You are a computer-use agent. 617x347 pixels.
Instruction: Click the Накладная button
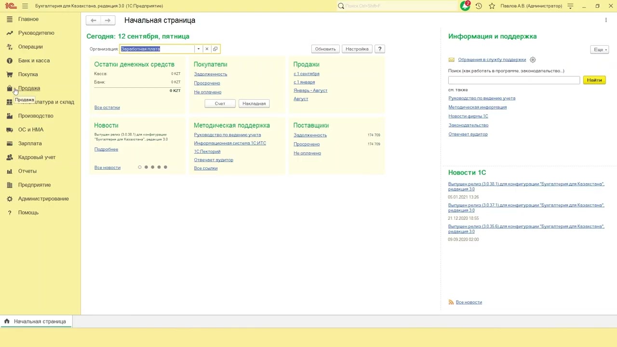click(254, 104)
